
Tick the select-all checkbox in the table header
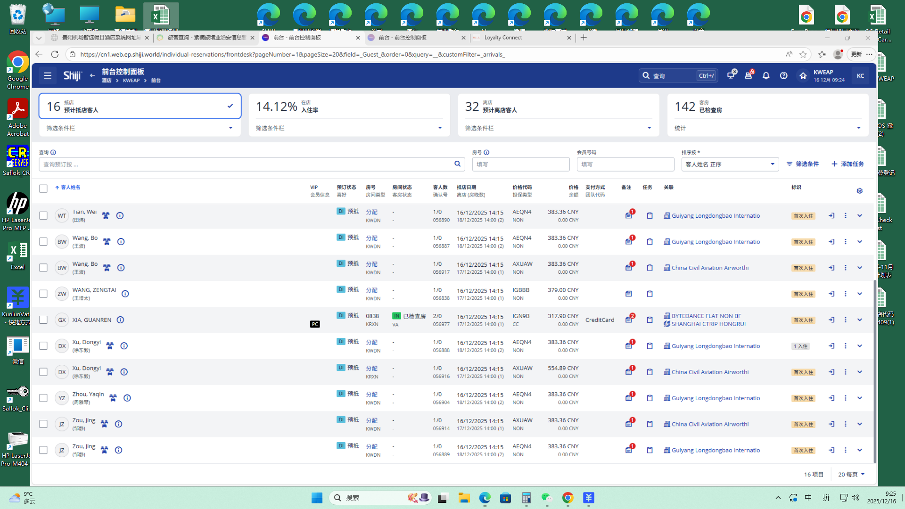pos(43,189)
